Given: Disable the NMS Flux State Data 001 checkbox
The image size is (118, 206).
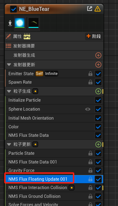Looking at the screenshot, I should point(98,162).
